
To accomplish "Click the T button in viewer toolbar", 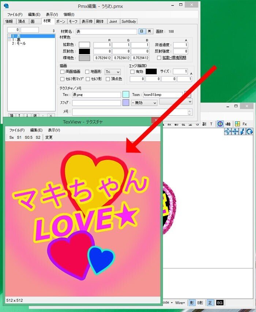I will pos(211,124).
